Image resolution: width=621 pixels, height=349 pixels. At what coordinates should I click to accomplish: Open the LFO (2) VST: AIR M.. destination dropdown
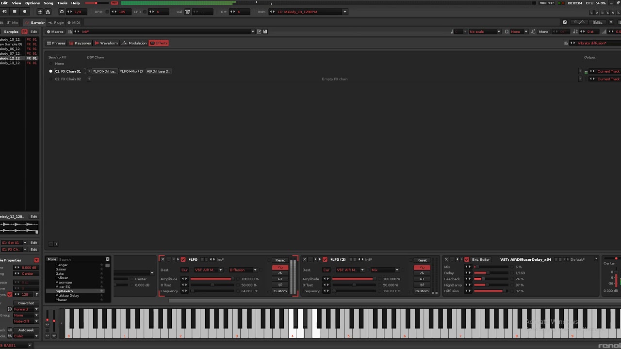pyautogui.click(x=350, y=270)
